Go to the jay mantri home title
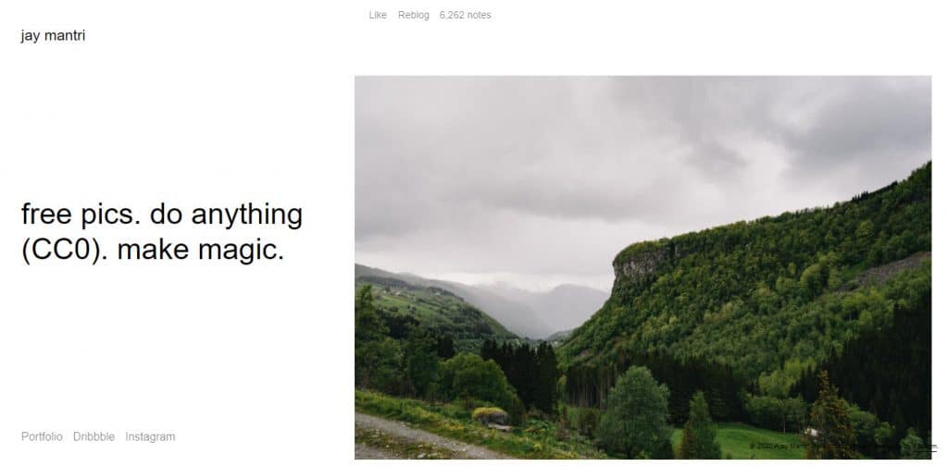This screenshot has height=466, width=948. tap(53, 36)
